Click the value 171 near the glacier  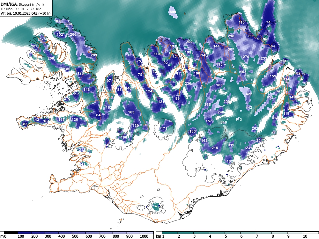point(164,128)
